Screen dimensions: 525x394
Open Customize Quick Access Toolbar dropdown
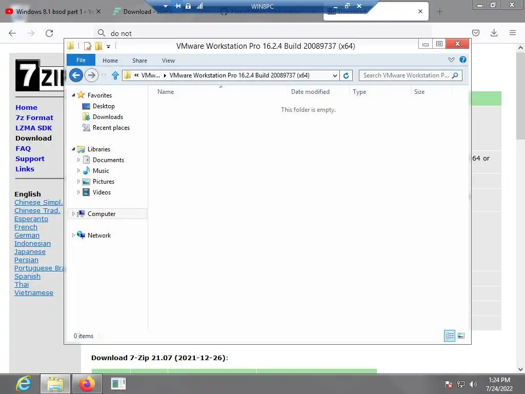coord(109,46)
